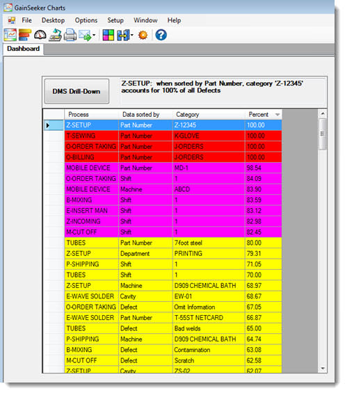The height and width of the screenshot is (393, 345).
Task: Select the Dashboard tab
Action: 23,49
